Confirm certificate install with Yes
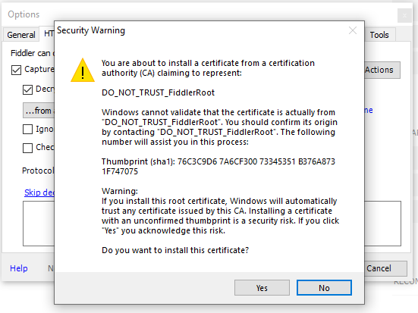Screen dimensions: 418x313 pyautogui.click(x=262, y=288)
